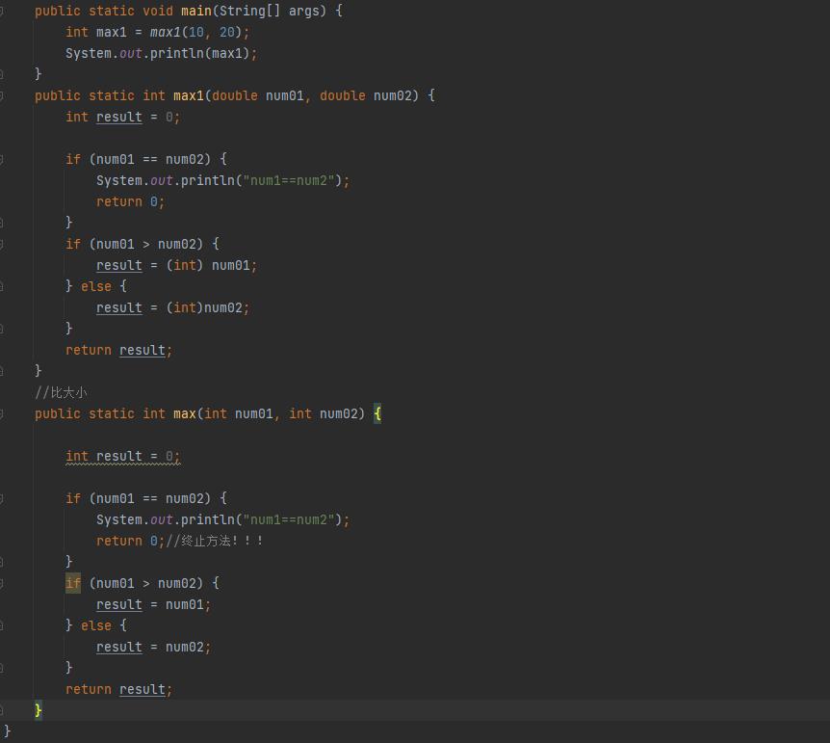Click the '//比大小' comment

pos(61,392)
